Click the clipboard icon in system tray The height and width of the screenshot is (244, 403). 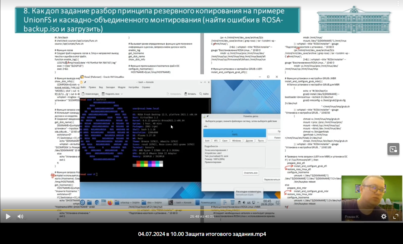[239, 203]
